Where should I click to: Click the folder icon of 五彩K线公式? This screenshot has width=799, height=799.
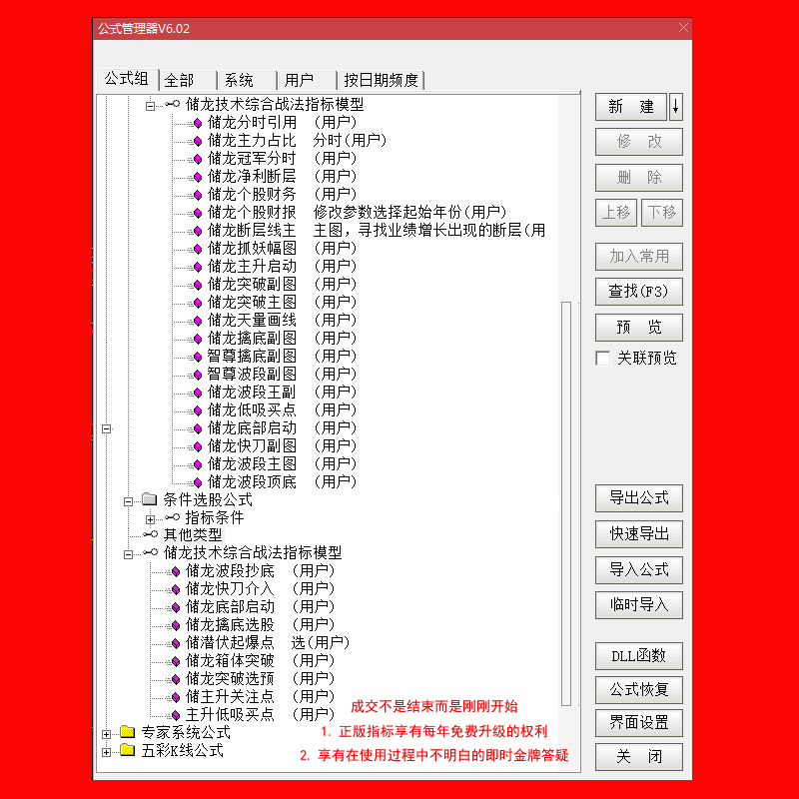pos(128,750)
